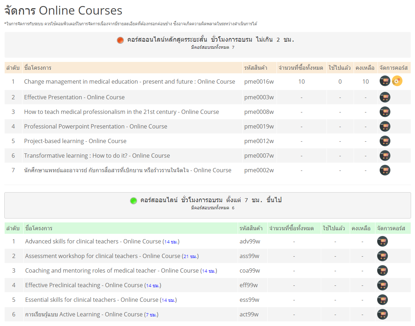Screen dimensions: 415x326
Task: Open Effective Presentation - Online Course link
Action: click(x=74, y=97)
